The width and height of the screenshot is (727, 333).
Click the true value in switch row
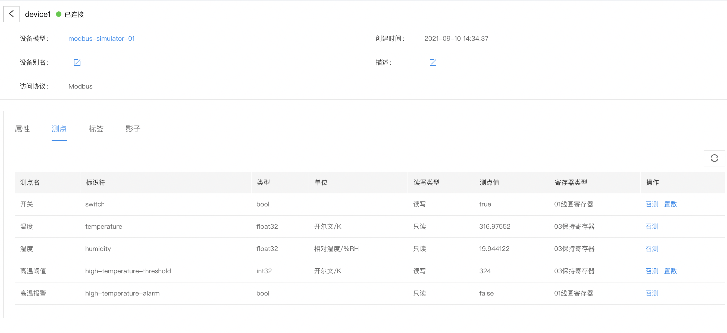485,204
